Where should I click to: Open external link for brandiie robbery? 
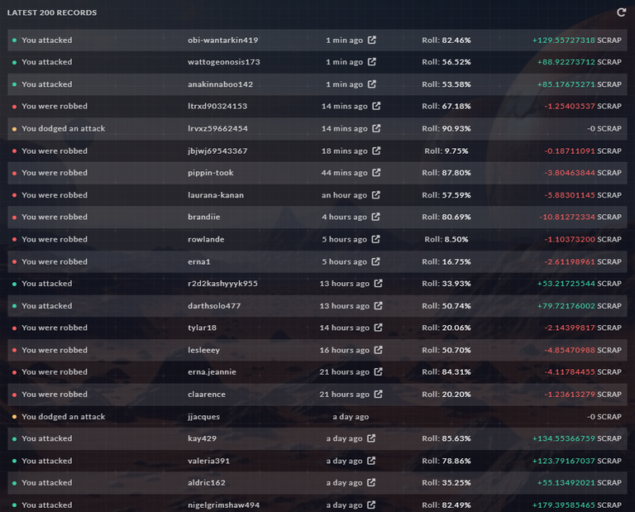[376, 217]
